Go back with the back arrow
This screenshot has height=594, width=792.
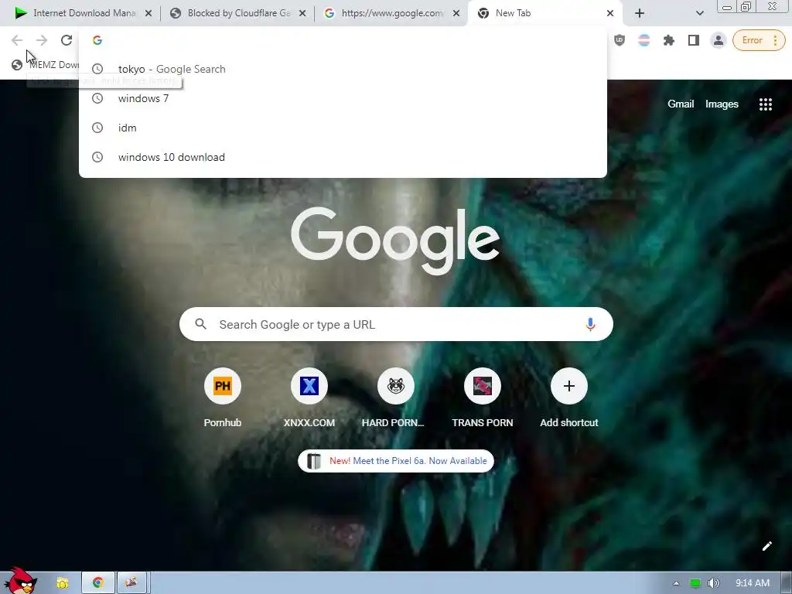[17, 40]
